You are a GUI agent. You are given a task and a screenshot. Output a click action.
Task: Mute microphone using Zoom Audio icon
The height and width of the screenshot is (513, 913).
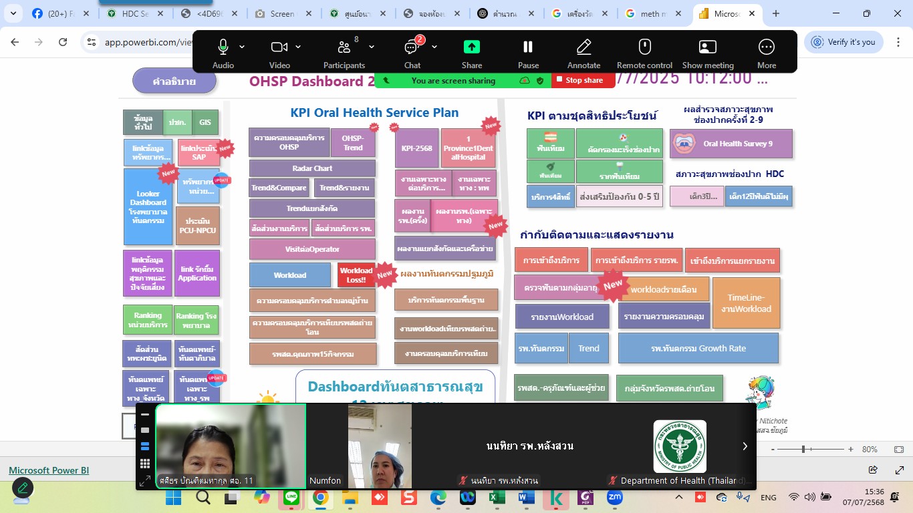click(x=223, y=47)
